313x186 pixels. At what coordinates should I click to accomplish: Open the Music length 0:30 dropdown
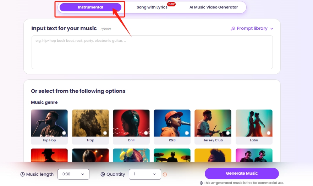pos(73,174)
